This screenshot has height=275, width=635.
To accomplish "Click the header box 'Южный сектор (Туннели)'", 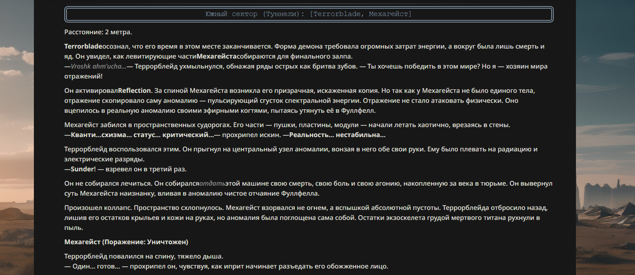I will click(x=309, y=14).
